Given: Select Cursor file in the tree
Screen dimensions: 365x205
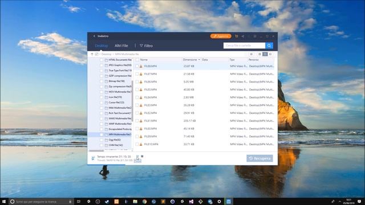Looking at the screenshot, I should click(x=116, y=102).
